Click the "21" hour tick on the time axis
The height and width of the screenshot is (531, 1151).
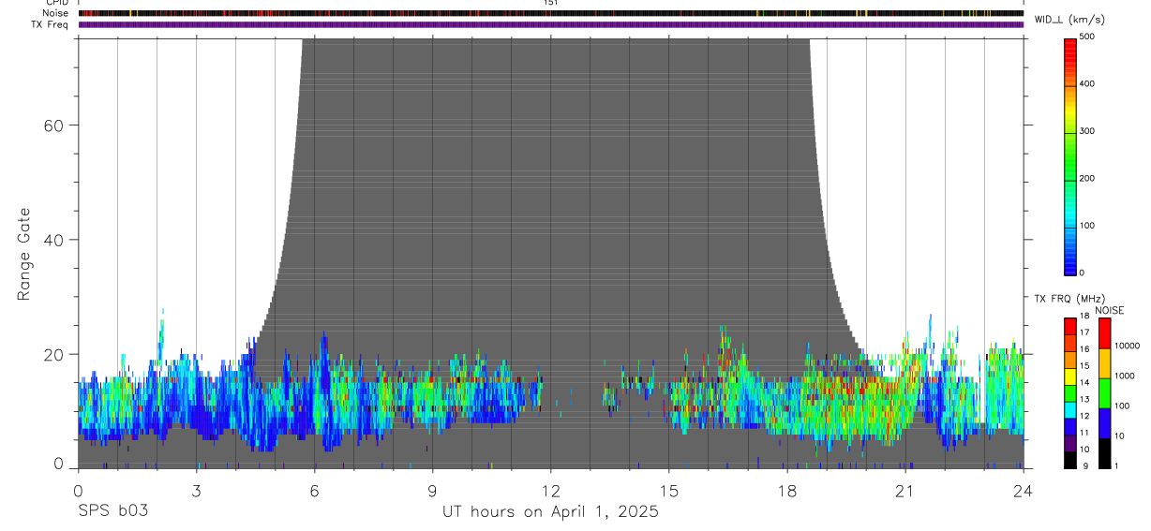pos(904,490)
